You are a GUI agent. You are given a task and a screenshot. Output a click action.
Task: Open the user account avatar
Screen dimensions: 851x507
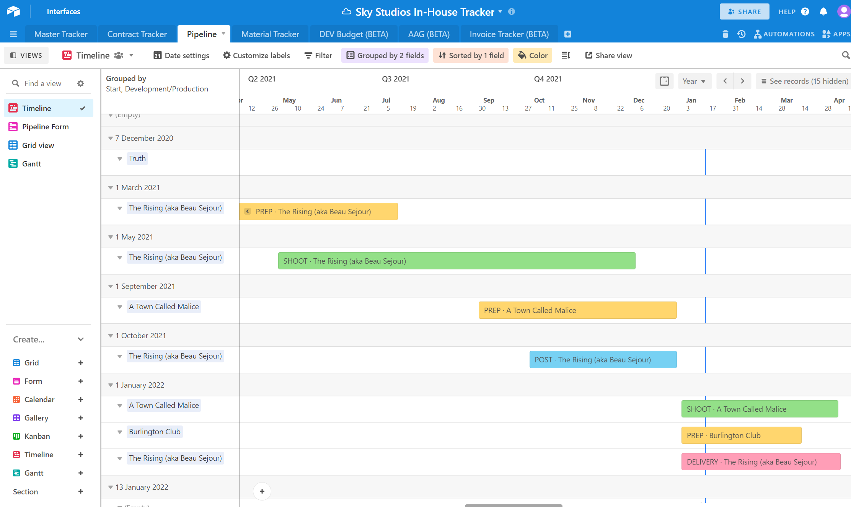843,11
